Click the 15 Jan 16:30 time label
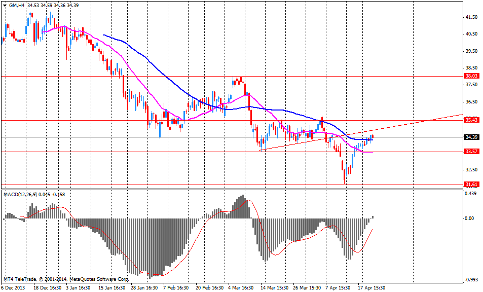 pyautogui.click(x=112, y=287)
